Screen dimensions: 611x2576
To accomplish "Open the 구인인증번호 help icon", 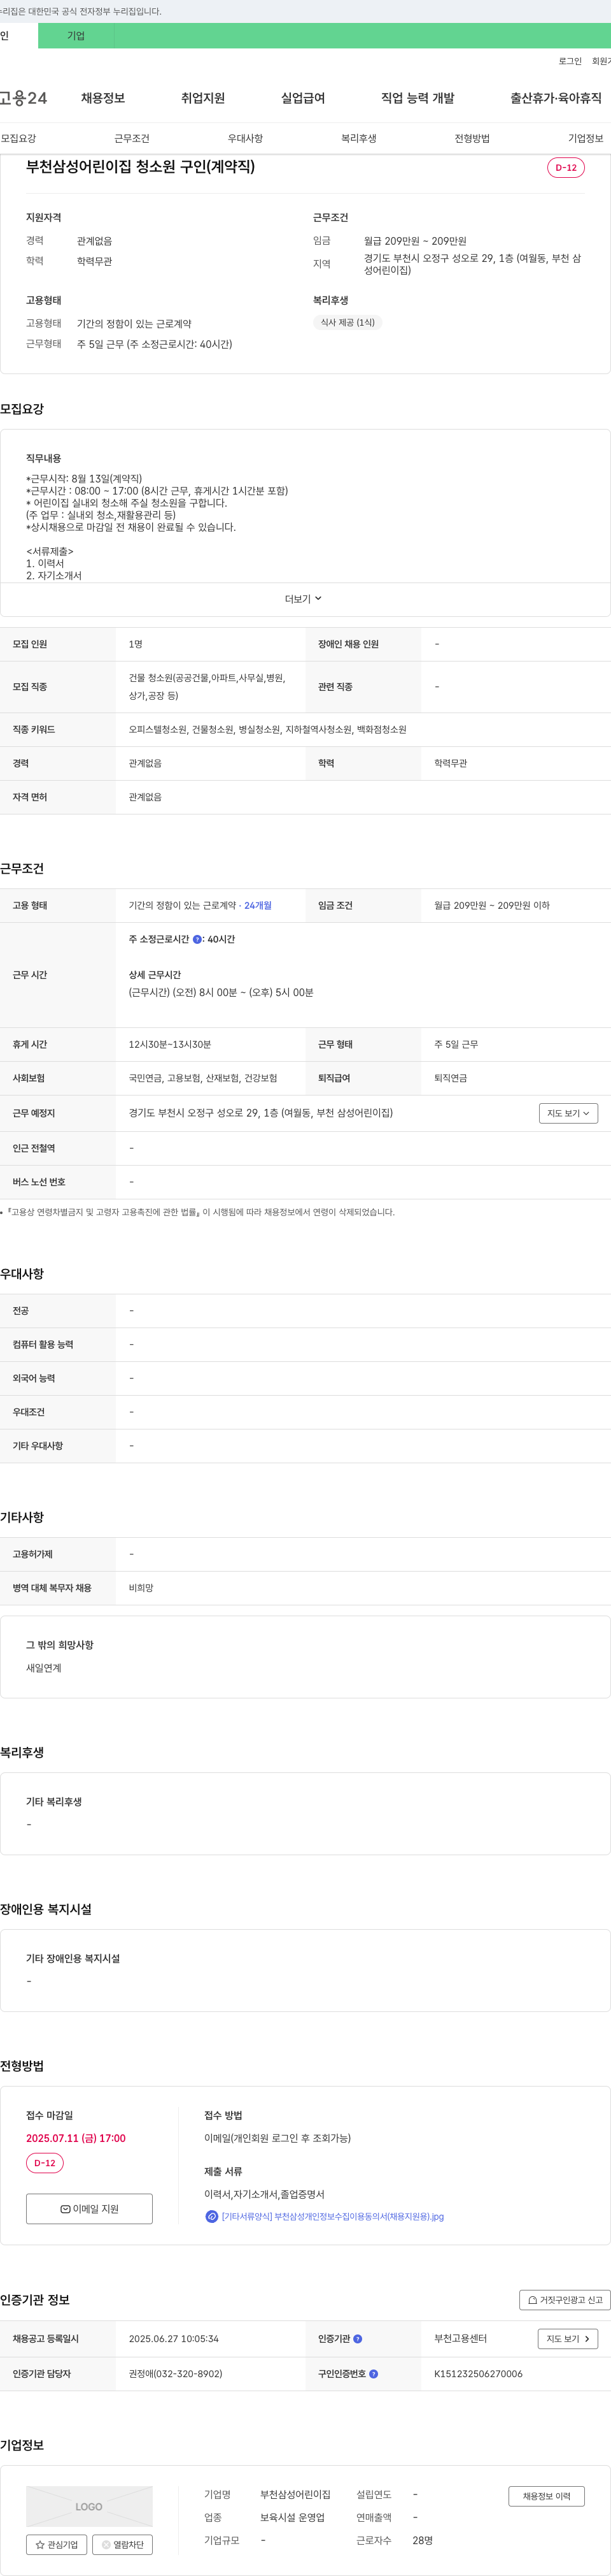I will coord(374,2374).
